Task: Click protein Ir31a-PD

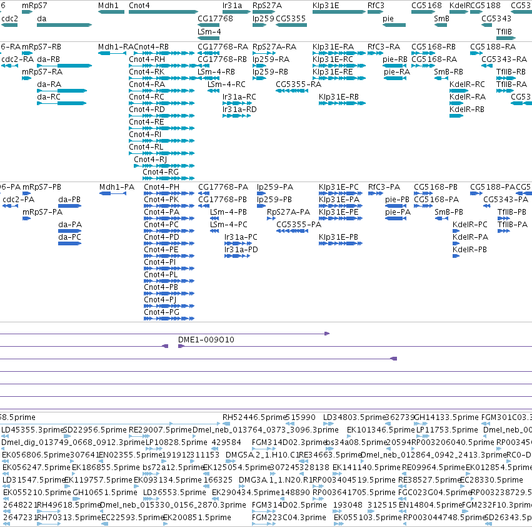Action: [x=241, y=250]
